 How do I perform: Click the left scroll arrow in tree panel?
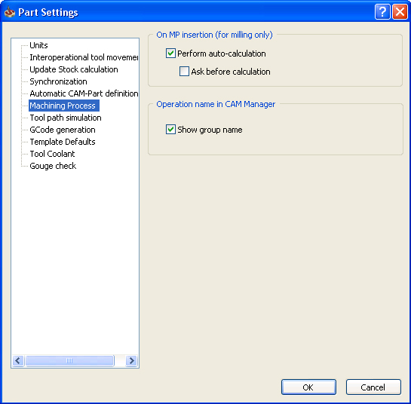point(18,361)
